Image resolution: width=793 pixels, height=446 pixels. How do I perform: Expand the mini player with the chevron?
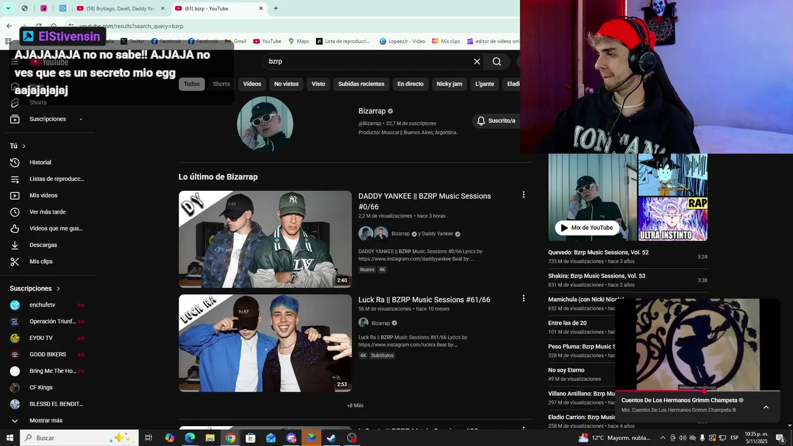pos(766,407)
